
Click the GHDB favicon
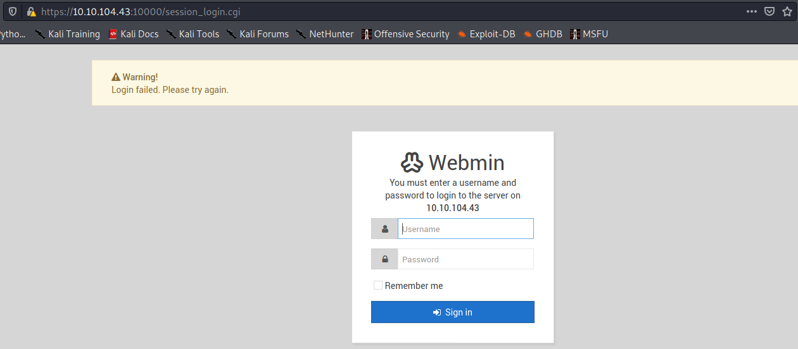click(x=528, y=34)
